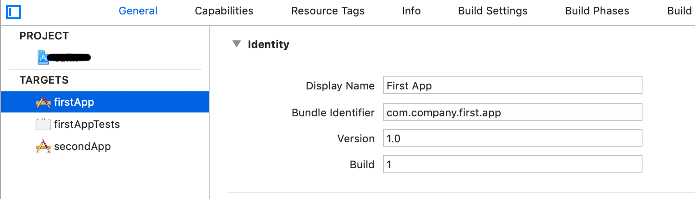Select the secondApp target name
The image size is (695, 199).
(82, 147)
